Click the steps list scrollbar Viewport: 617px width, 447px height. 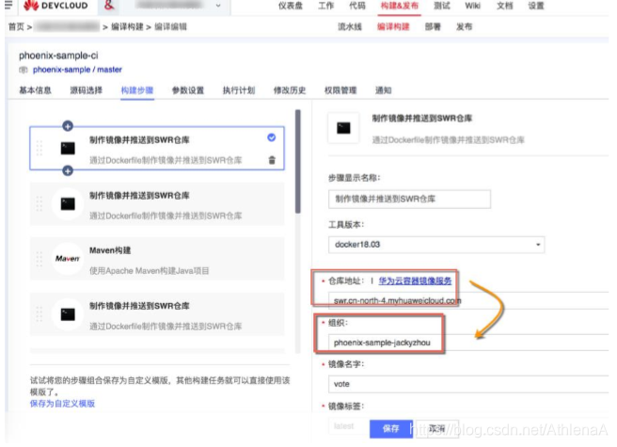click(298, 162)
